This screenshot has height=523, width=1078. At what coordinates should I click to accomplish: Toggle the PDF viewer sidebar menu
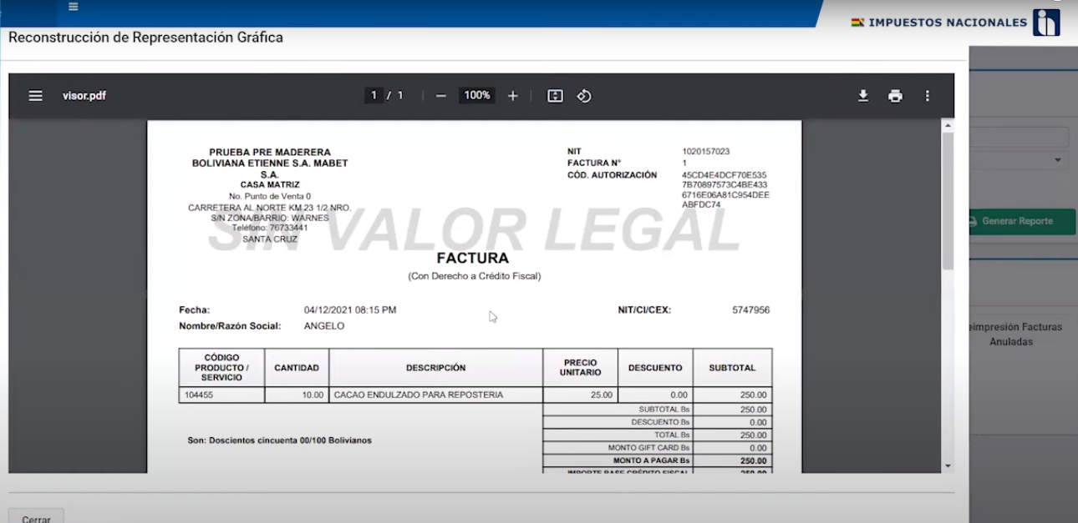point(36,96)
